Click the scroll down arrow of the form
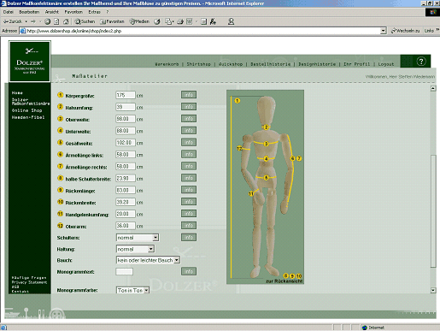440x331 pixels. pos(433,290)
